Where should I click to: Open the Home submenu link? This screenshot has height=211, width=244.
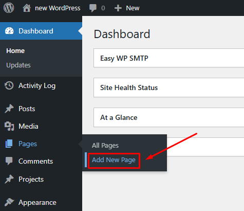point(15,51)
